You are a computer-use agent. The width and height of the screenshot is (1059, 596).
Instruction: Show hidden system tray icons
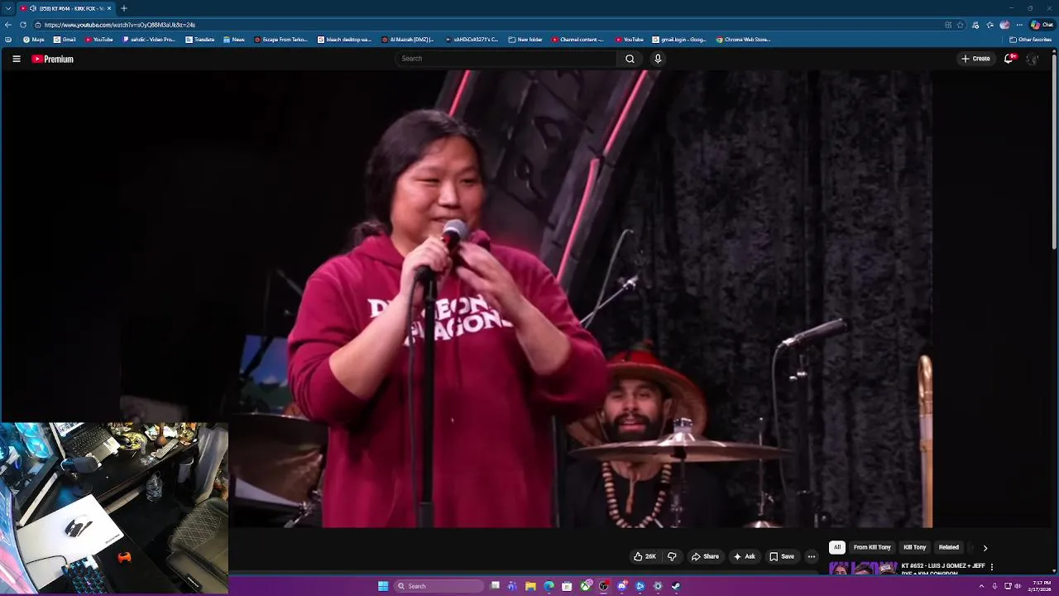click(x=982, y=586)
